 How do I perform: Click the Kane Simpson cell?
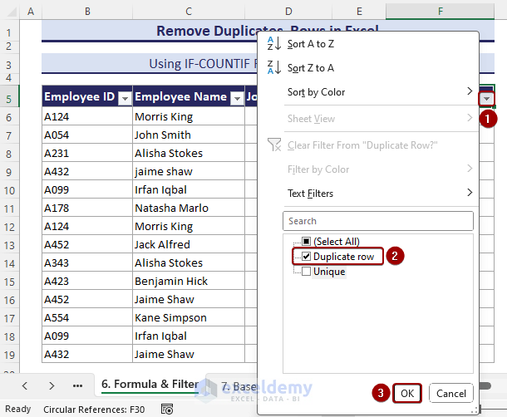[189, 317]
